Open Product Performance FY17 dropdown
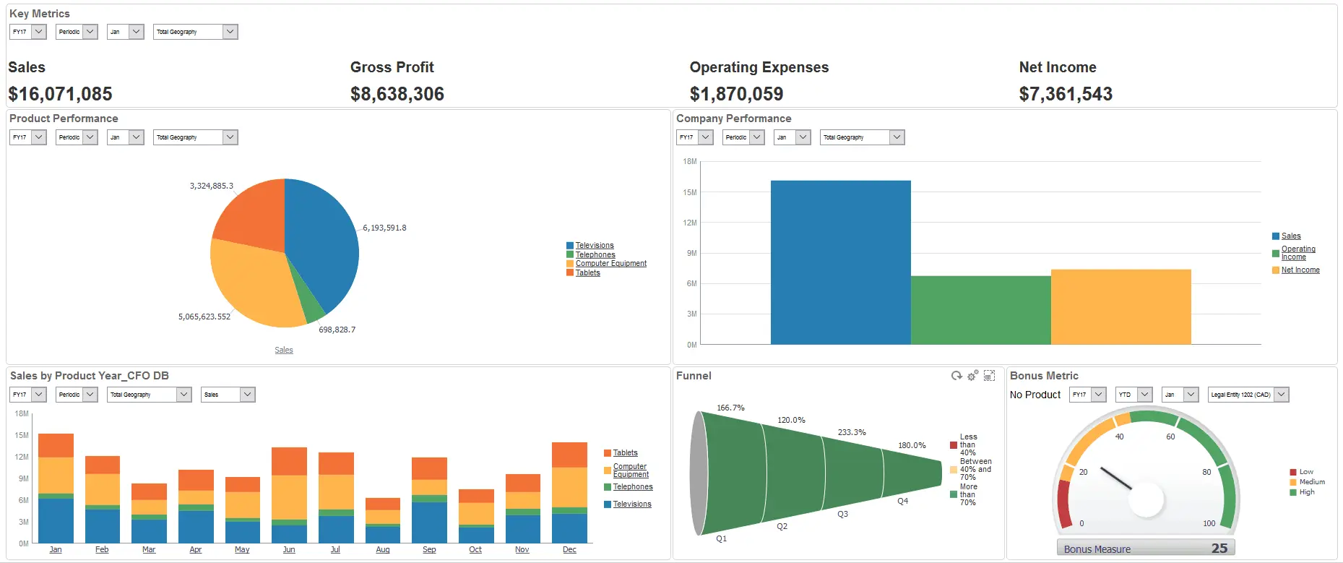Viewport: 1343px width, 563px height. pyautogui.click(x=28, y=137)
